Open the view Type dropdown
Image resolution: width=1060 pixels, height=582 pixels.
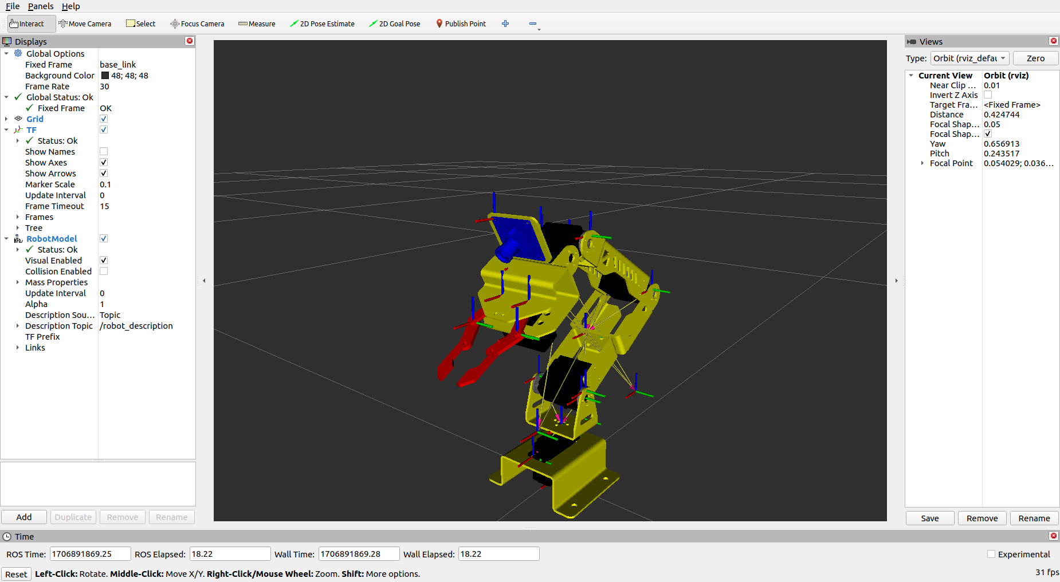(969, 58)
